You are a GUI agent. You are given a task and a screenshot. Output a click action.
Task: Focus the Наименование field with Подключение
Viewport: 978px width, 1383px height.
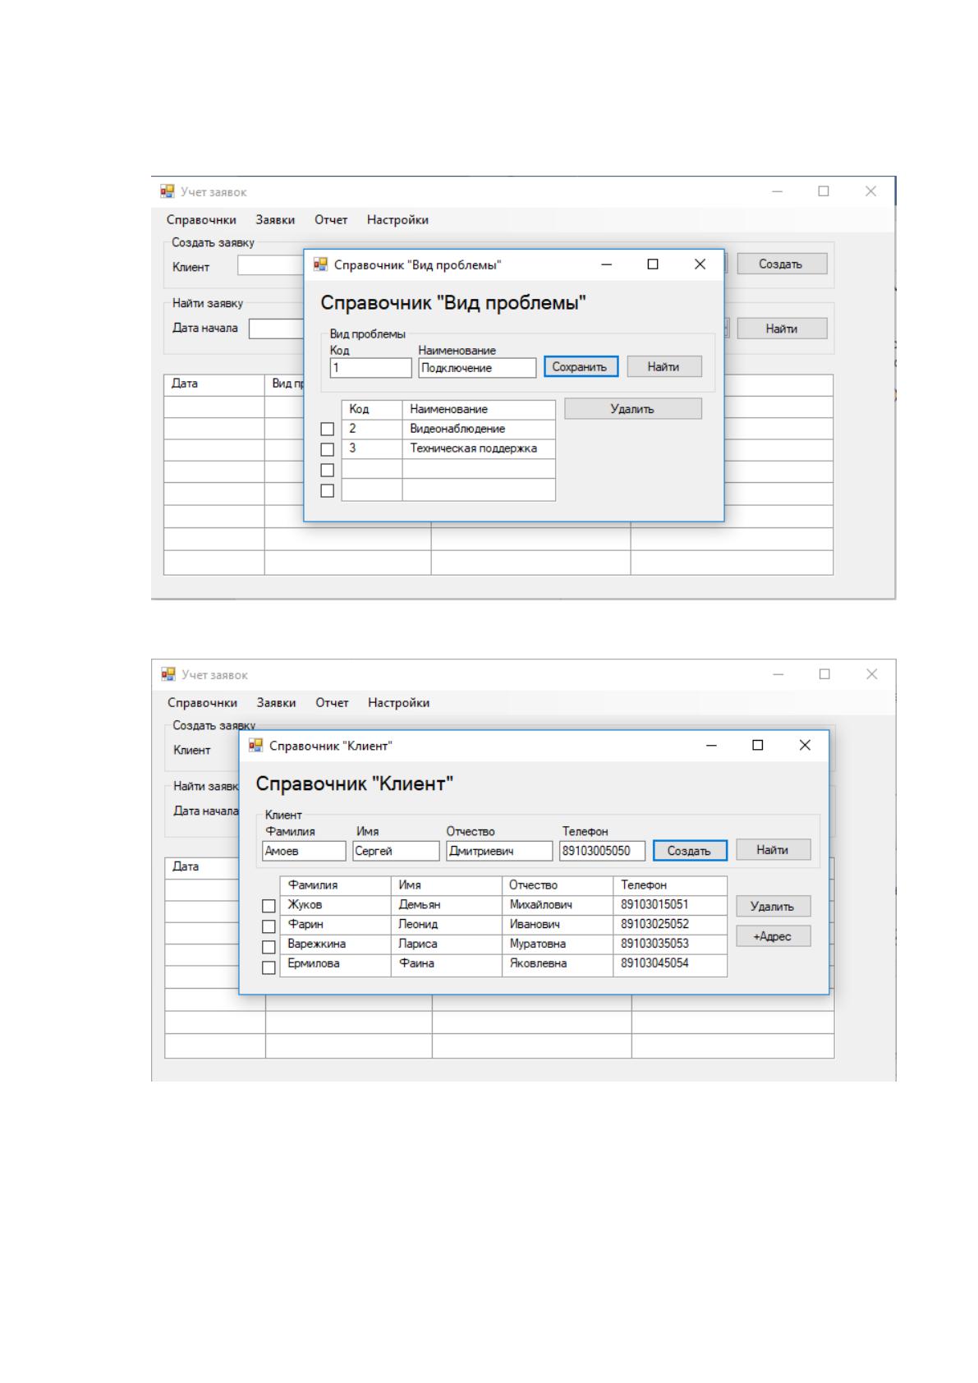pos(477,368)
